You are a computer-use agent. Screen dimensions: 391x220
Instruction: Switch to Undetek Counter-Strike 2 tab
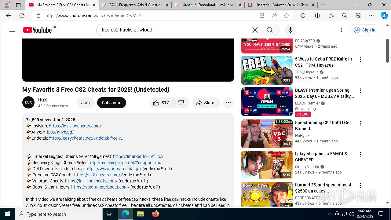click(281, 5)
